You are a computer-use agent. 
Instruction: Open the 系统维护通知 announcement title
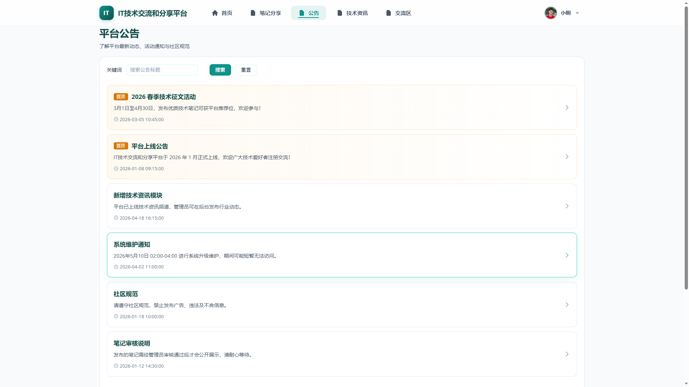(x=132, y=244)
